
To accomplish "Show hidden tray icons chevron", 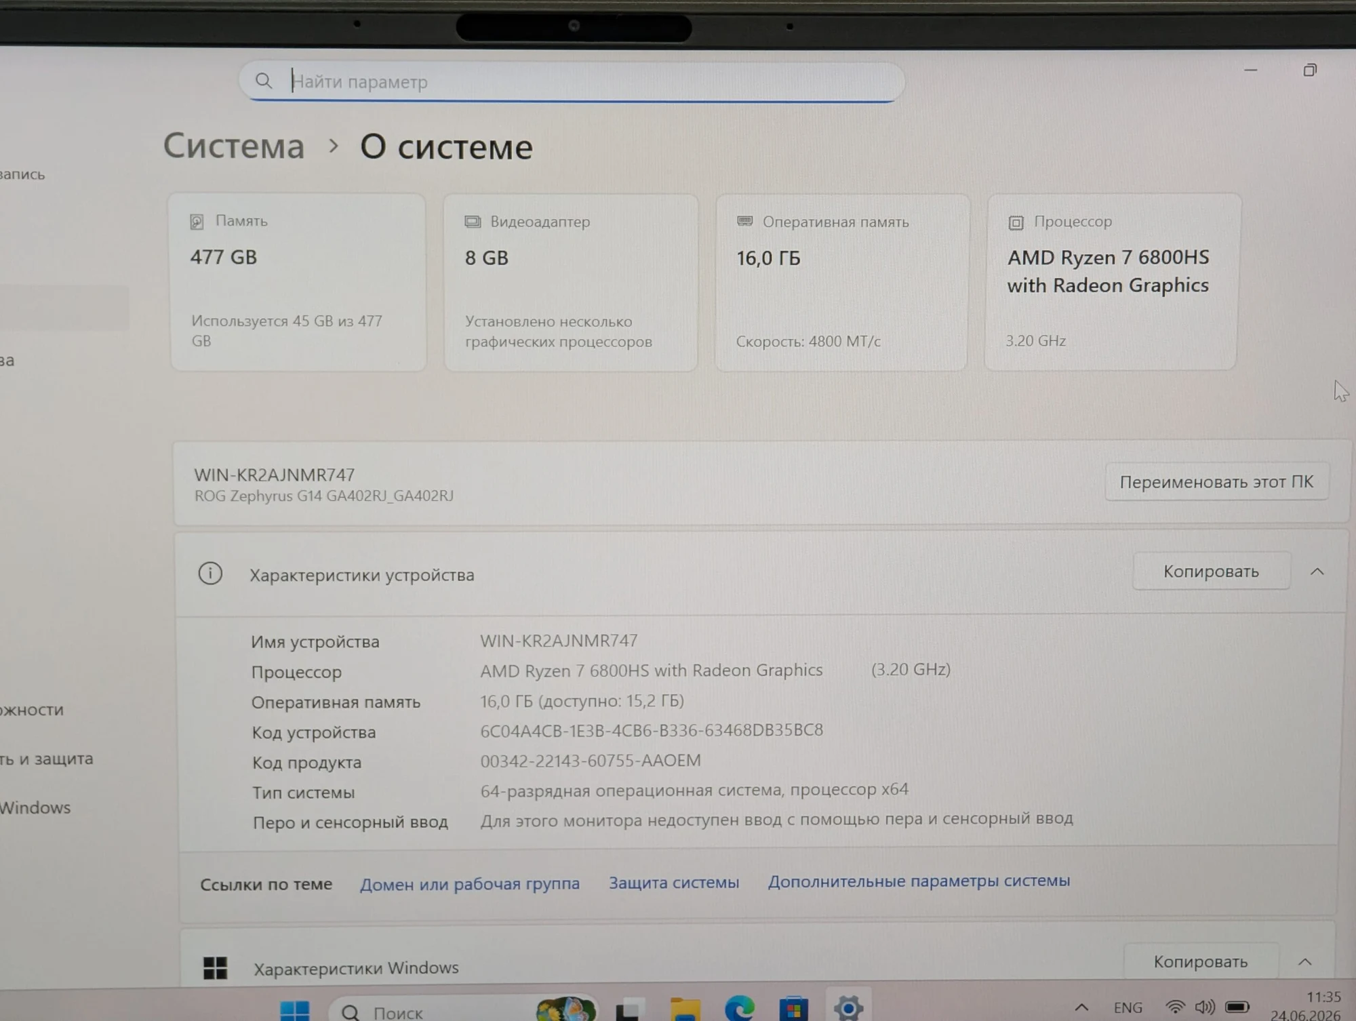I will [1081, 1007].
